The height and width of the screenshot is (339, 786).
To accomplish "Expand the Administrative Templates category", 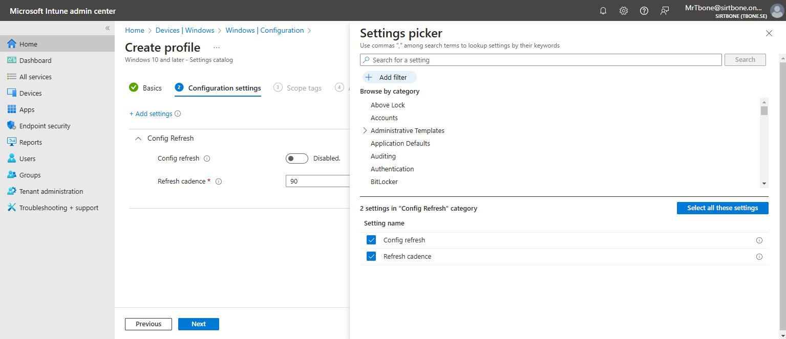I will [365, 130].
